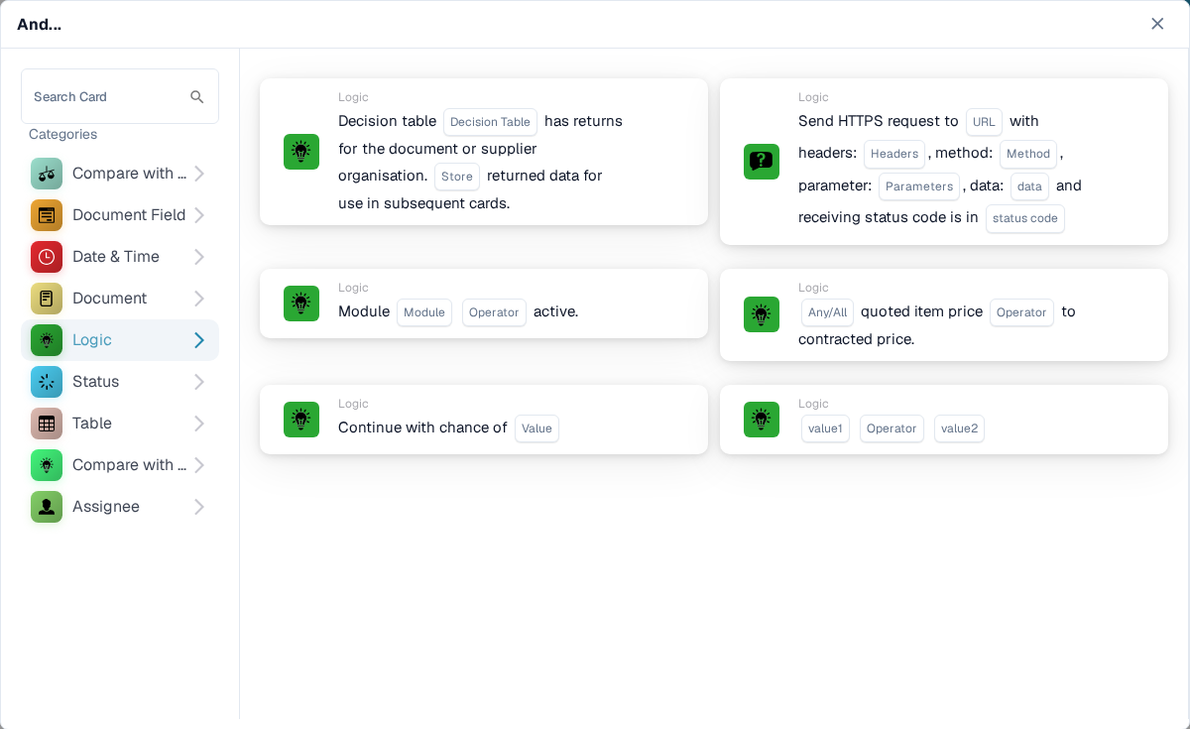Expand the Date & Time chevron
This screenshot has width=1190, height=729.
point(199,257)
